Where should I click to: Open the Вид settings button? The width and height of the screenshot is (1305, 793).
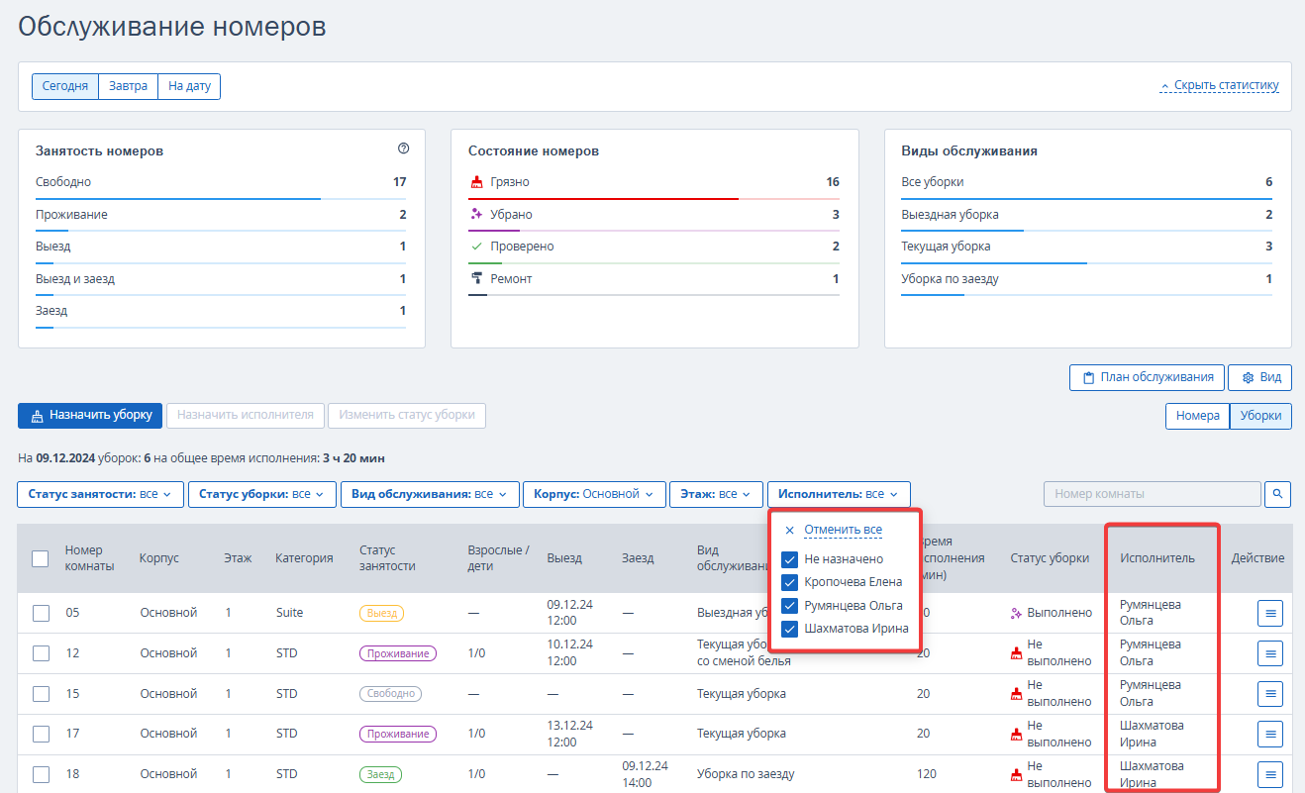pos(1259,377)
